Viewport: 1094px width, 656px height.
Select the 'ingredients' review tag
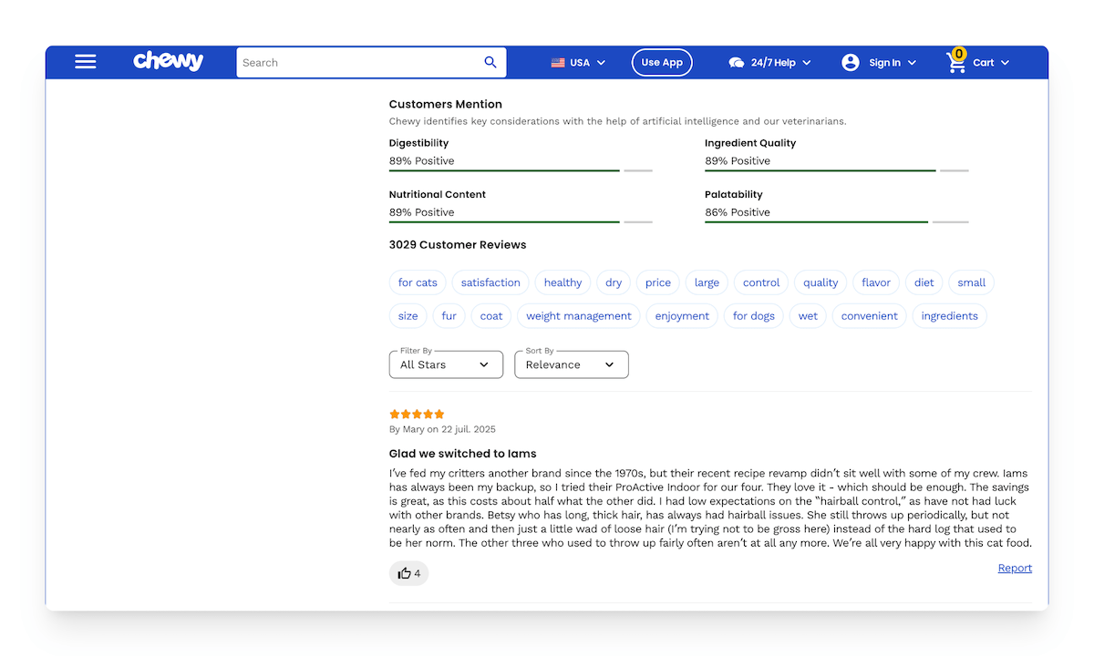tap(949, 316)
